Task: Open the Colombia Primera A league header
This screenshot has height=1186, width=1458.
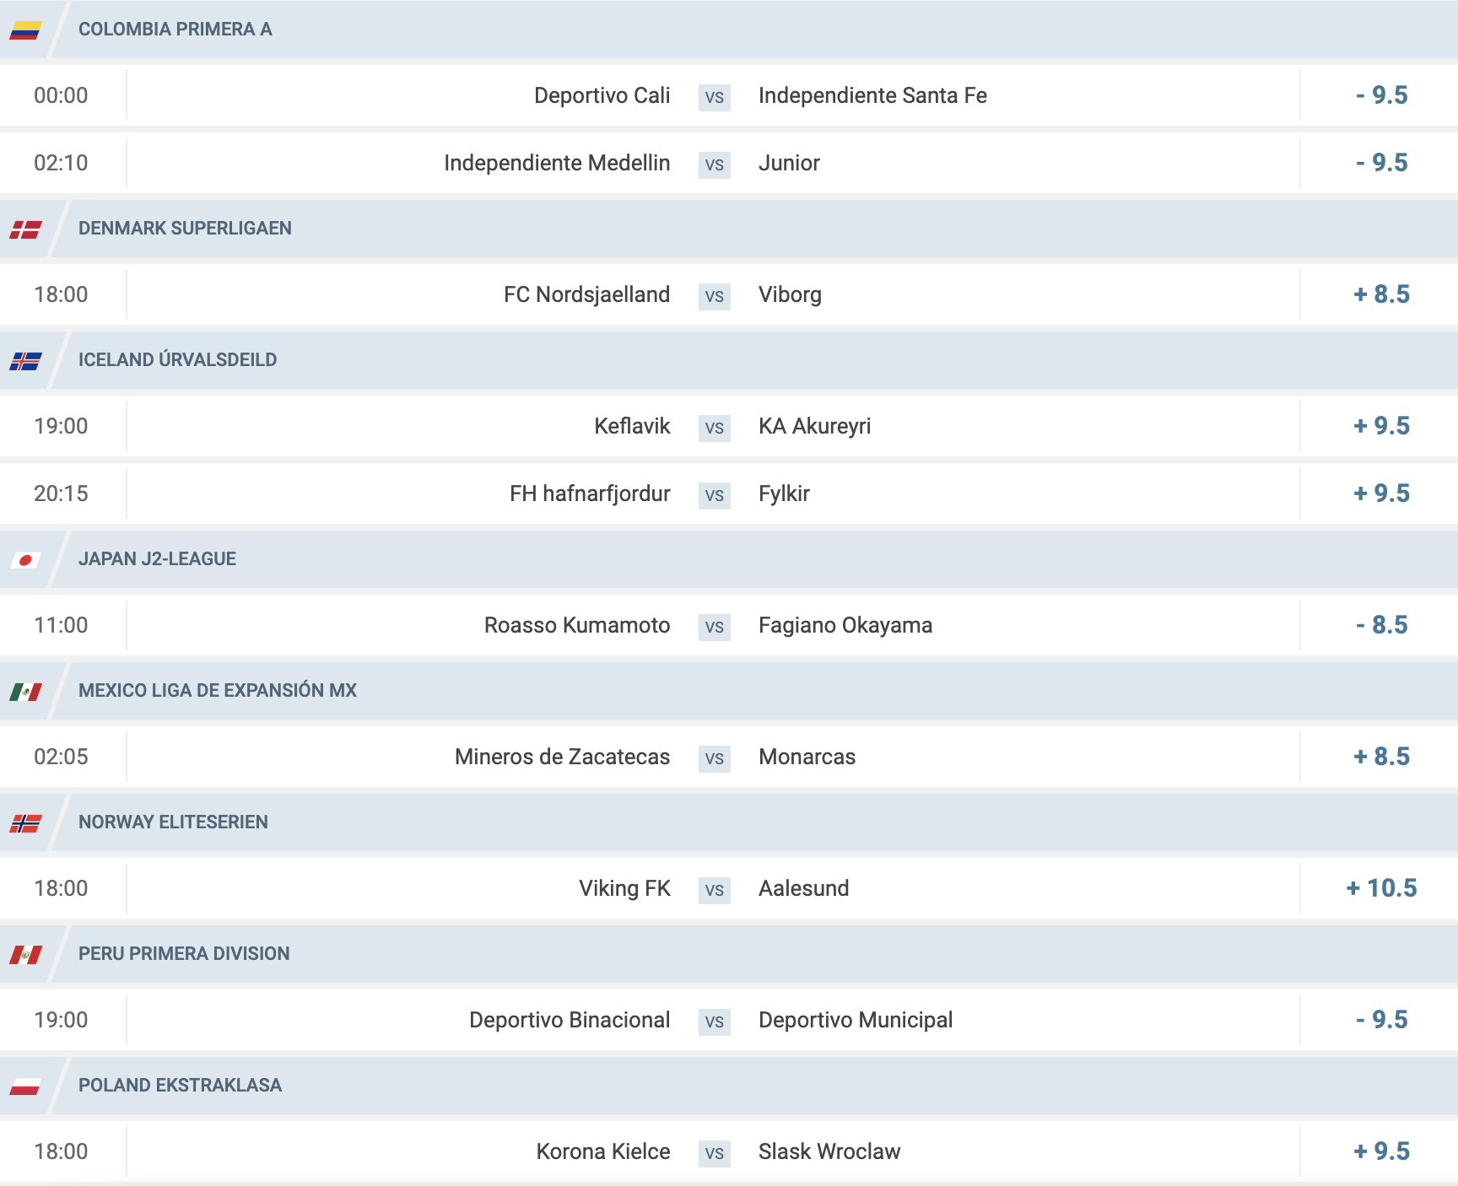Action: pos(175,30)
